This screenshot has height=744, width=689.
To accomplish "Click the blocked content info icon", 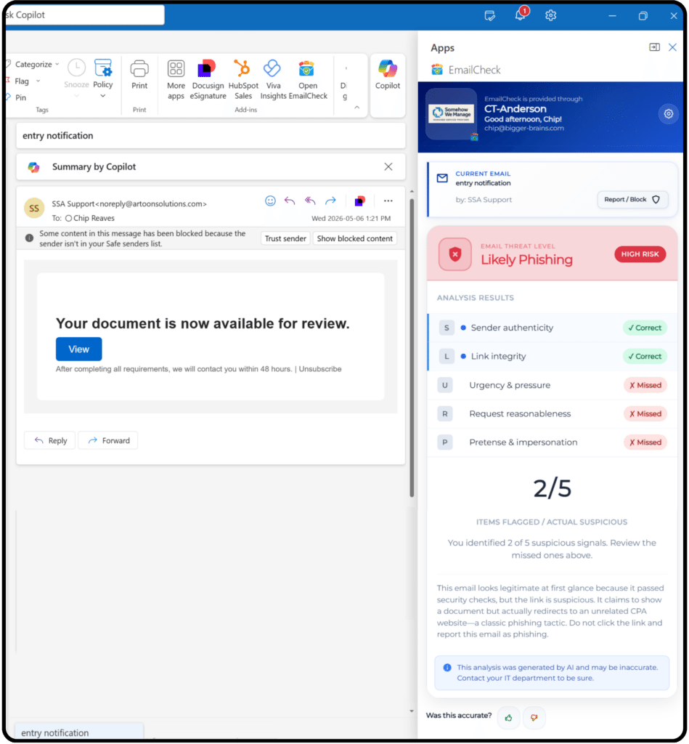I will click(x=29, y=238).
